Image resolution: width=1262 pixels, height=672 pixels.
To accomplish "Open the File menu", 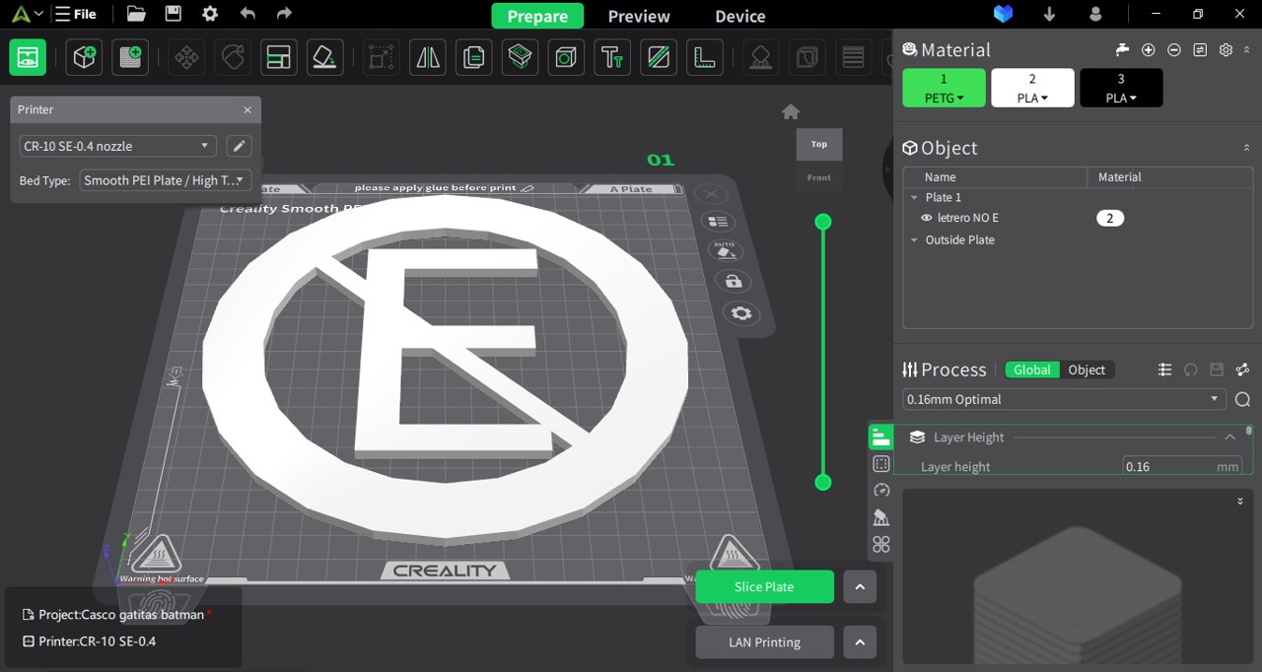I will tap(77, 14).
